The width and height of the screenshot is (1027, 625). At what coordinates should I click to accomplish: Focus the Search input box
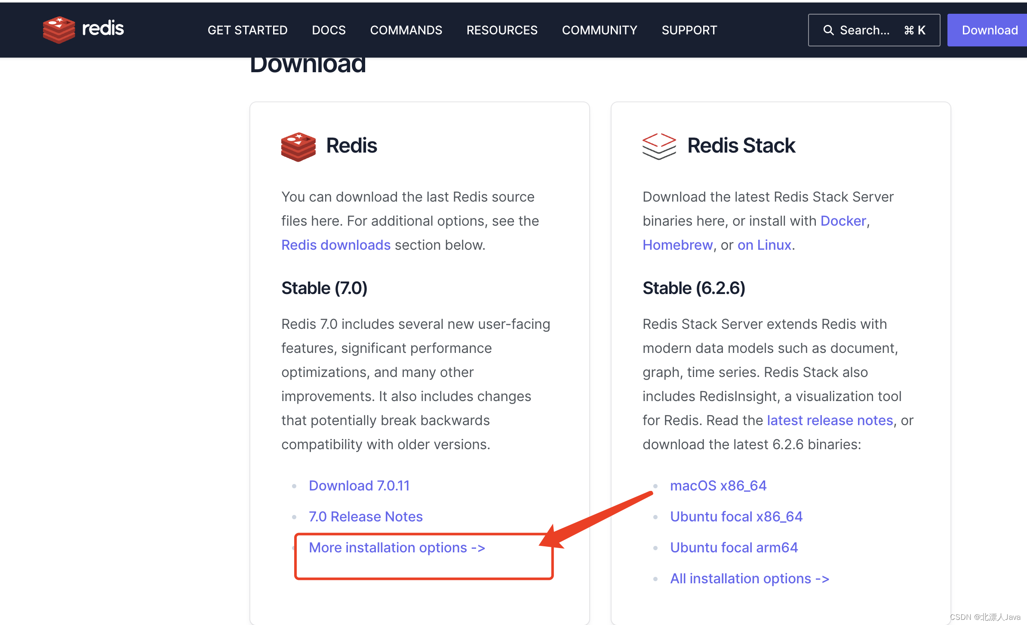click(873, 30)
